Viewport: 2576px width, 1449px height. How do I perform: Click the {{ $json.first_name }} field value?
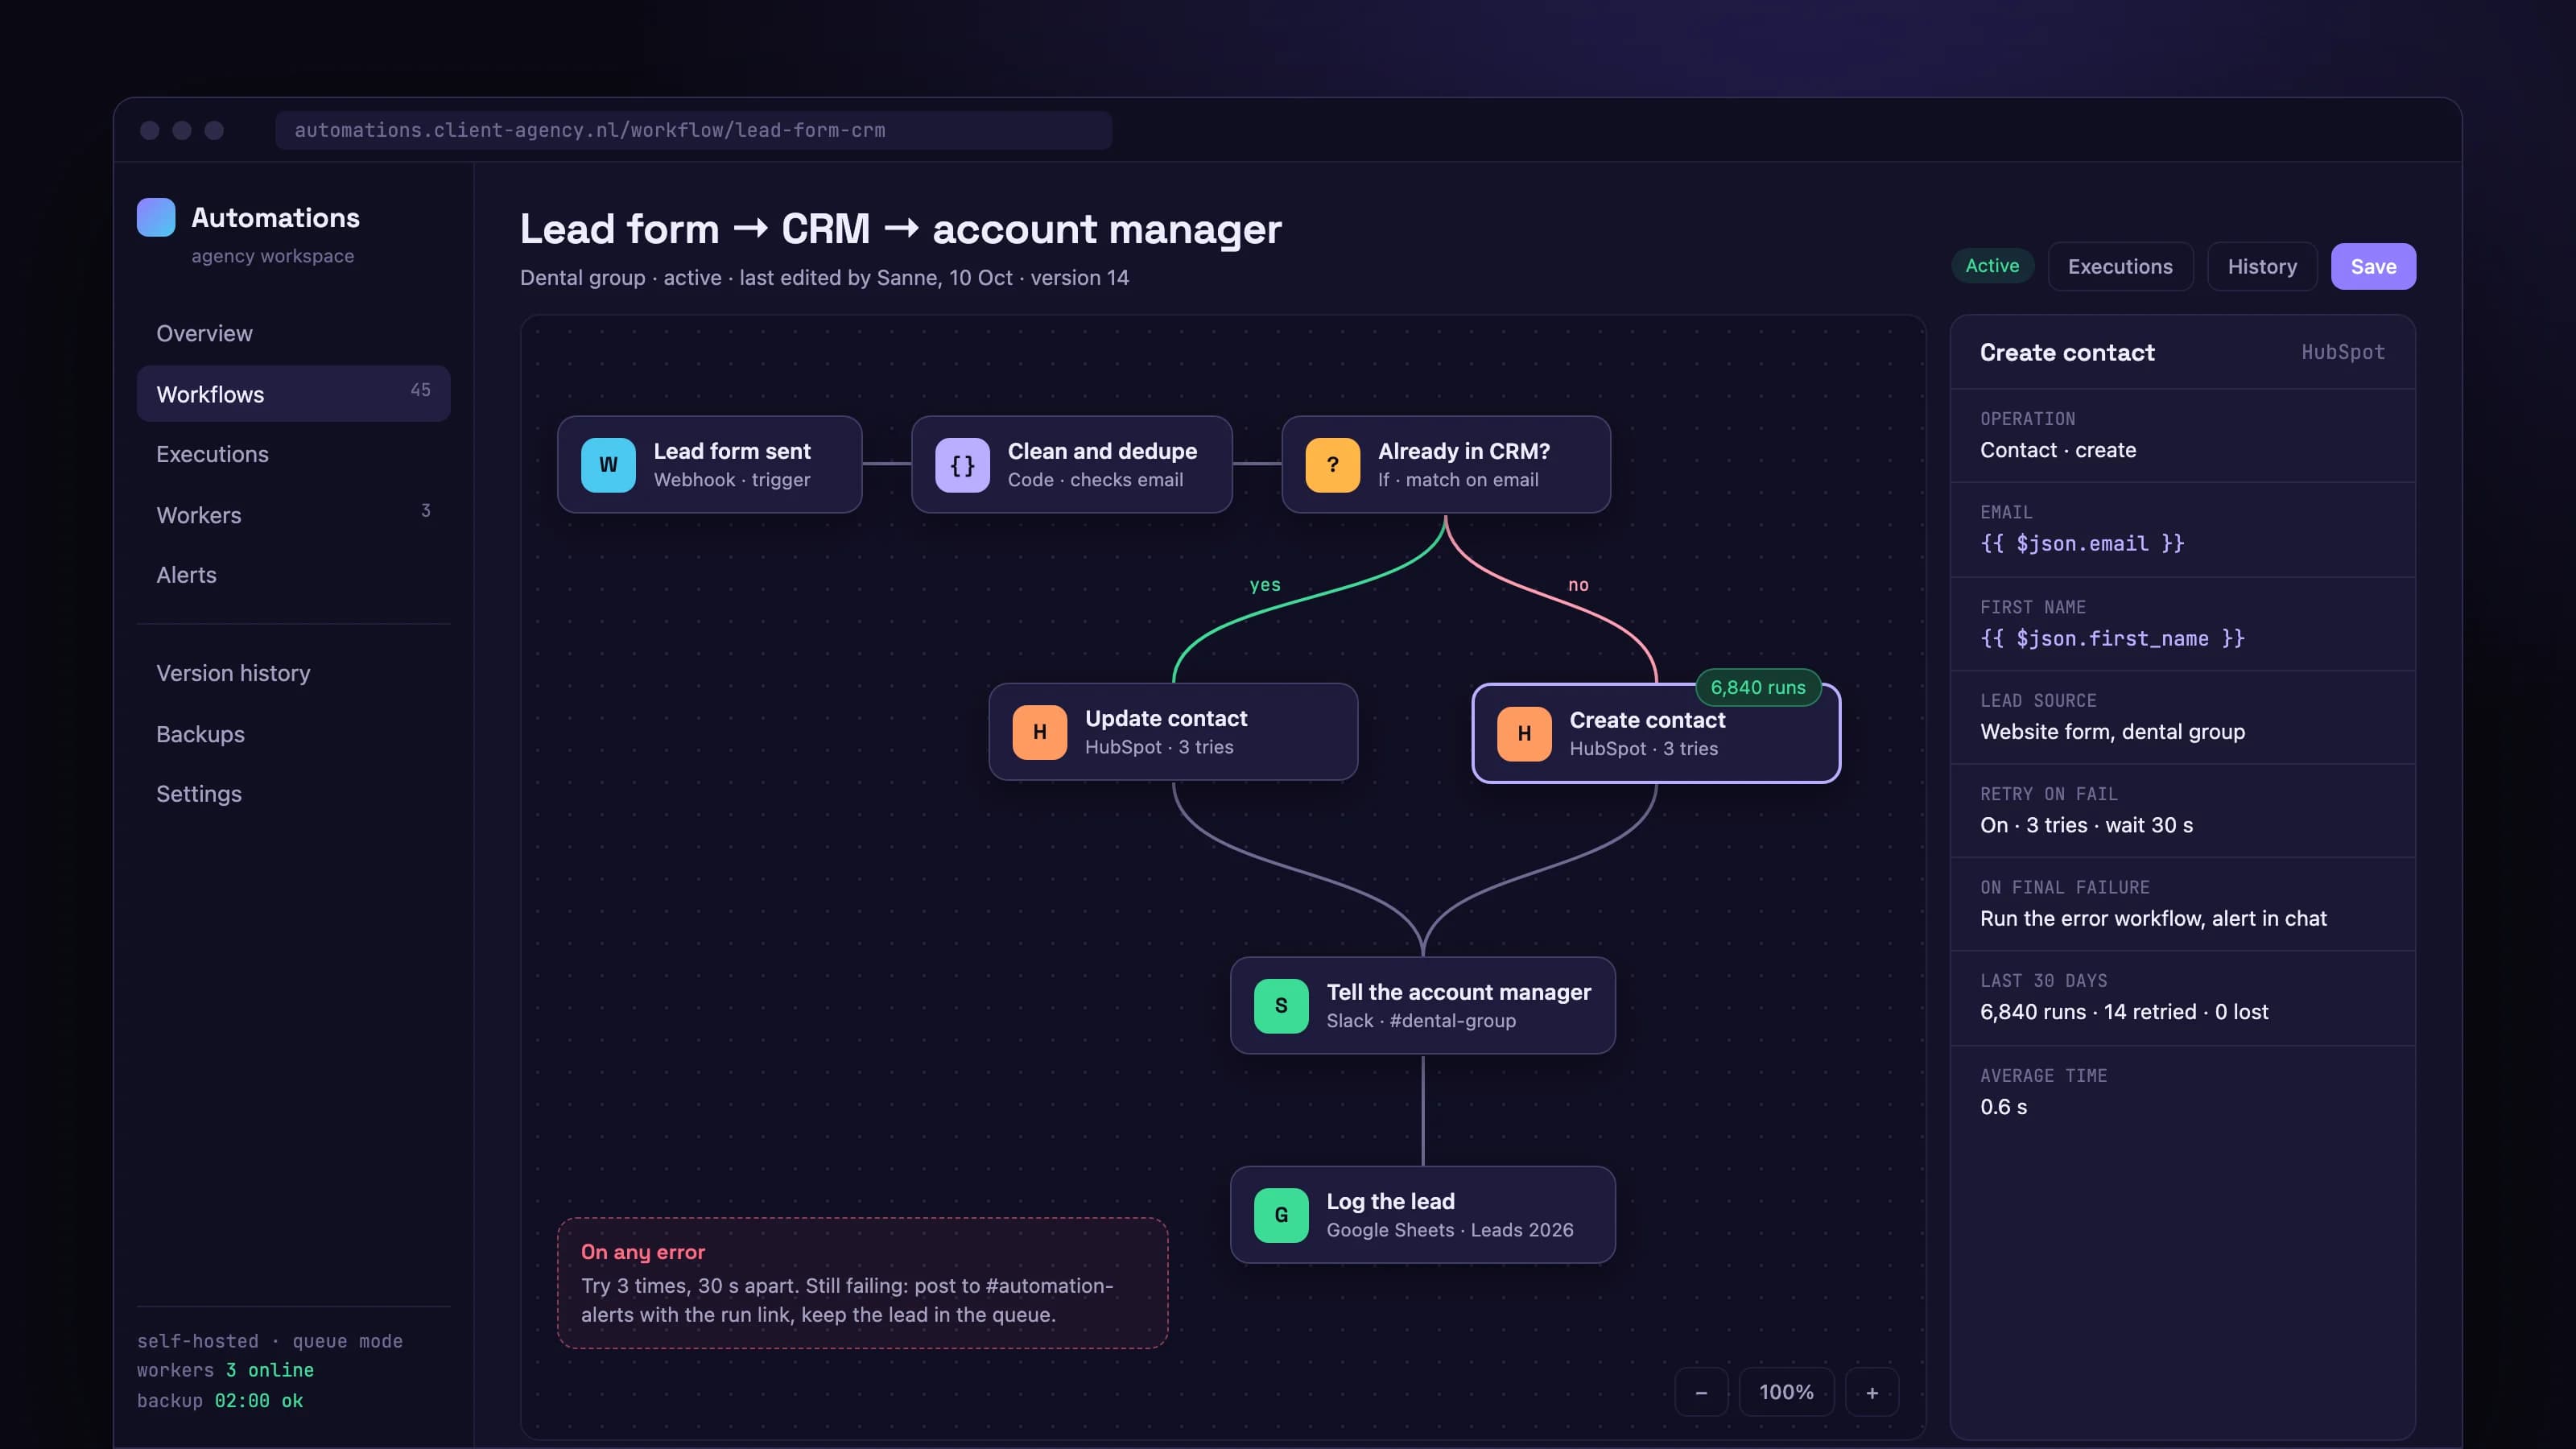[2112, 638]
